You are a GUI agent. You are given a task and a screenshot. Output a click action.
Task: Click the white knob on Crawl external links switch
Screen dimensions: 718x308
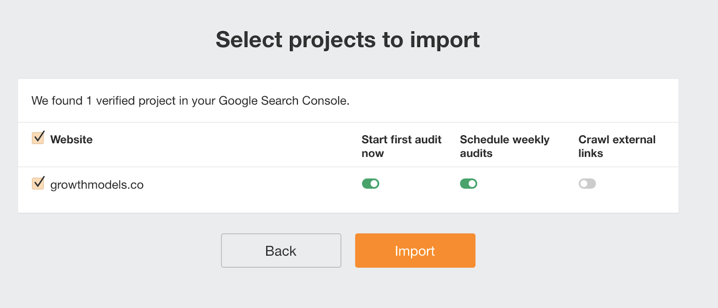pos(583,184)
